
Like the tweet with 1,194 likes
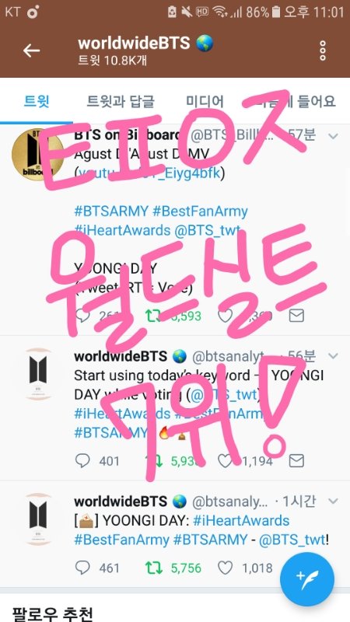click(x=226, y=460)
